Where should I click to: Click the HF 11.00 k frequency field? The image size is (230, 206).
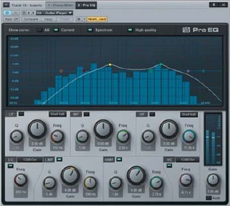pyautogui.click(x=189, y=148)
